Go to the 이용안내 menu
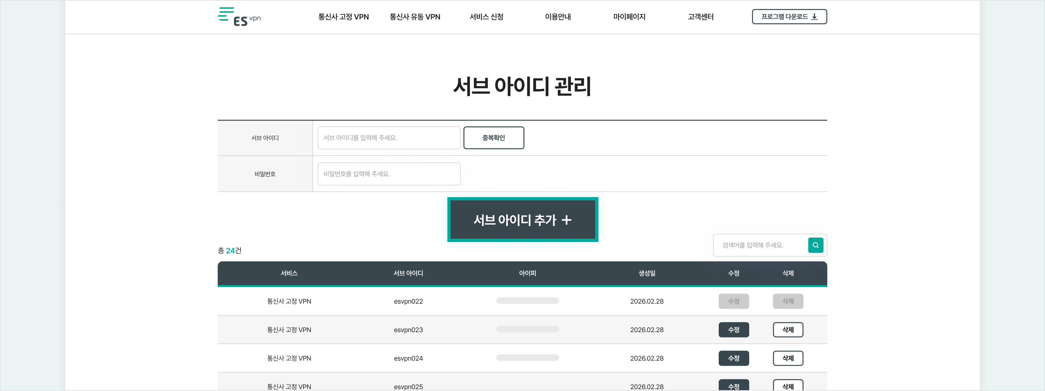This screenshot has height=391, width=1045. tap(557, 17)
